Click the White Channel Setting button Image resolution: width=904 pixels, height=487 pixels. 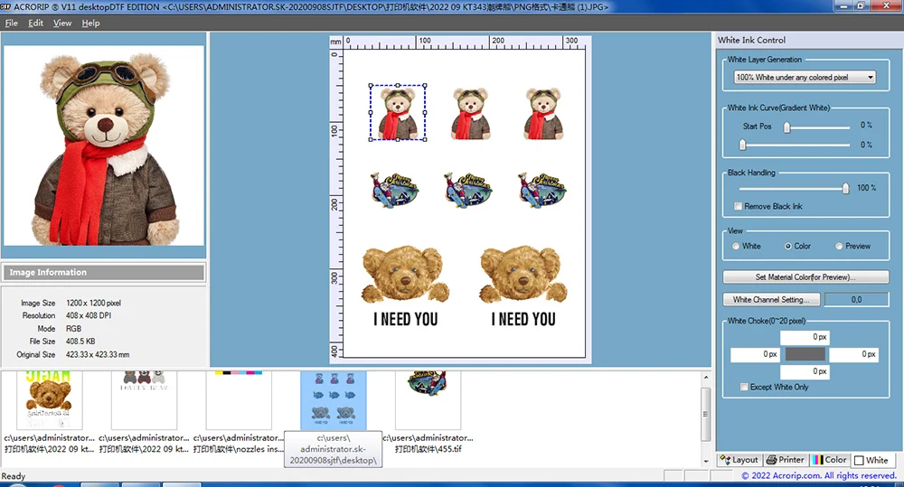click(x=771, y=300)
